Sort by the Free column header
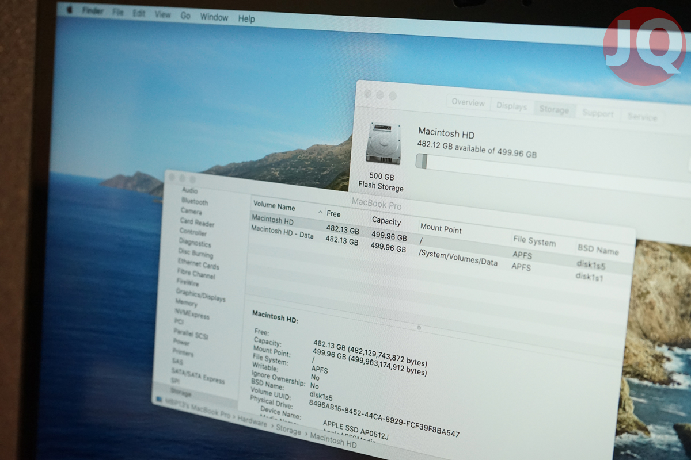Image resolution: width=691 pixels, height=460 pixels. point(334,214)
